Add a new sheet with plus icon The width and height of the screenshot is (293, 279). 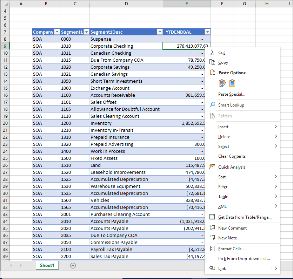(73, 266)
